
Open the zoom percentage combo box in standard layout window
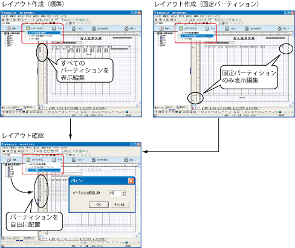tap(60, 20)
